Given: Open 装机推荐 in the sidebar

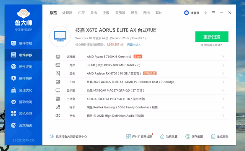Looking at the screenshot, I should 23,114.
